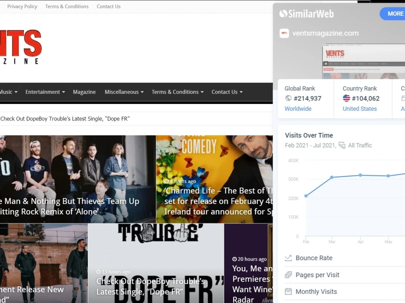Click the Global Rank value #214,937
This screenshot has width=405, height=303.
(x=307, y=99)
